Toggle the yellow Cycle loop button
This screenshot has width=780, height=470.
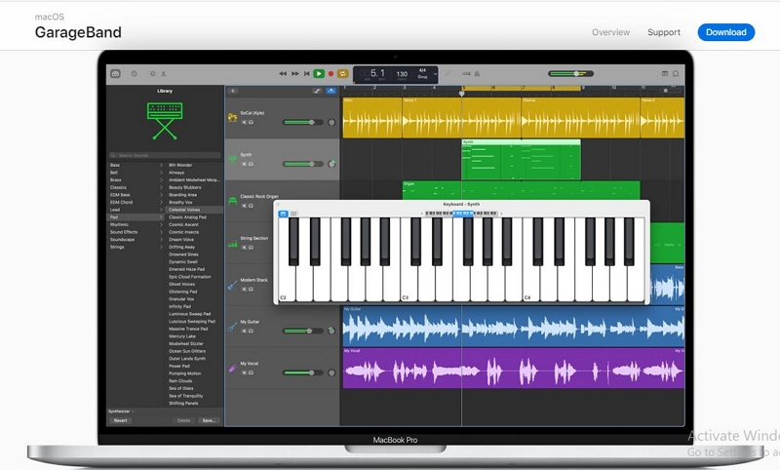pos(343,73)
